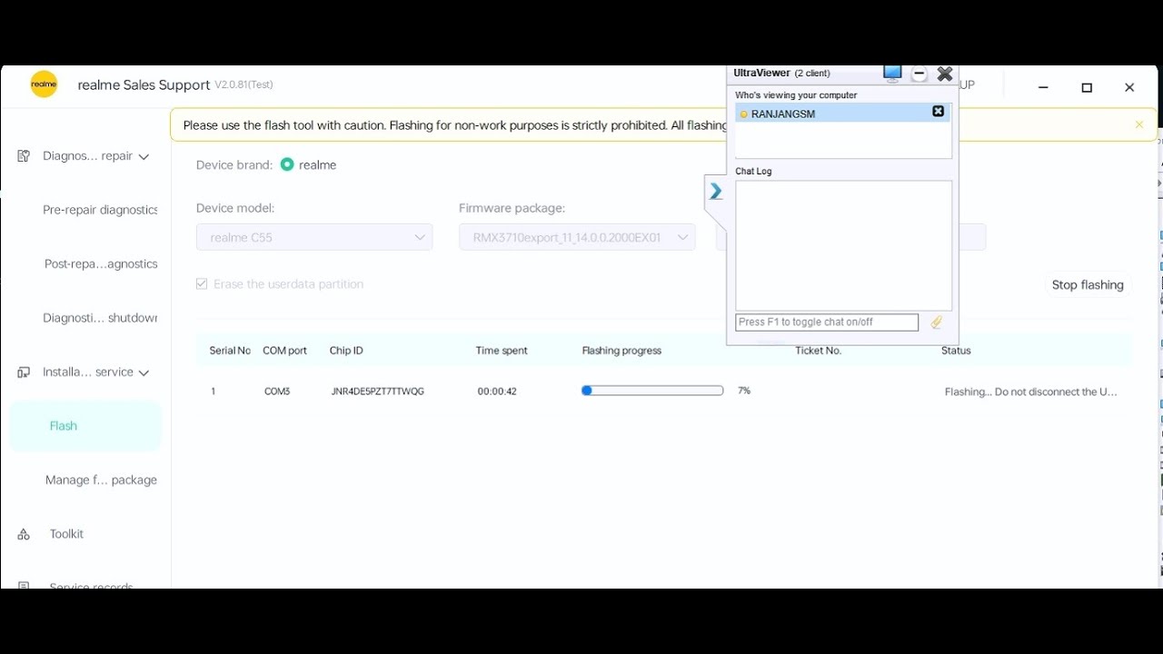The width and height of the screenshot is (1163, 654).
Task: Close the UltraViewer panel
Action: point(945,74)
